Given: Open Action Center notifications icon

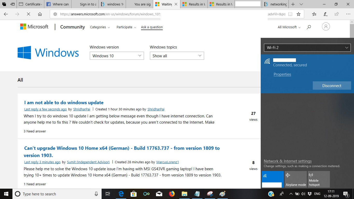Looking at the screenshot, I should tap(346, 194).
